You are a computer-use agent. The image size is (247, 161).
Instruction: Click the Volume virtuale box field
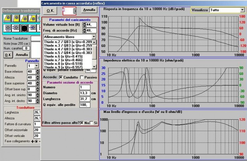tap(91, 25)
